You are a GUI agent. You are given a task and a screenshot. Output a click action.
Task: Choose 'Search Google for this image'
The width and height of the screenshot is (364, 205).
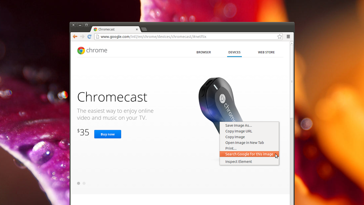pyautogui.click(x=249, y=154)
